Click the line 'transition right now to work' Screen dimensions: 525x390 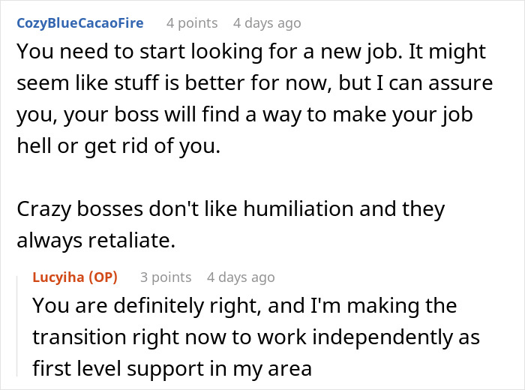coord(255,337)
